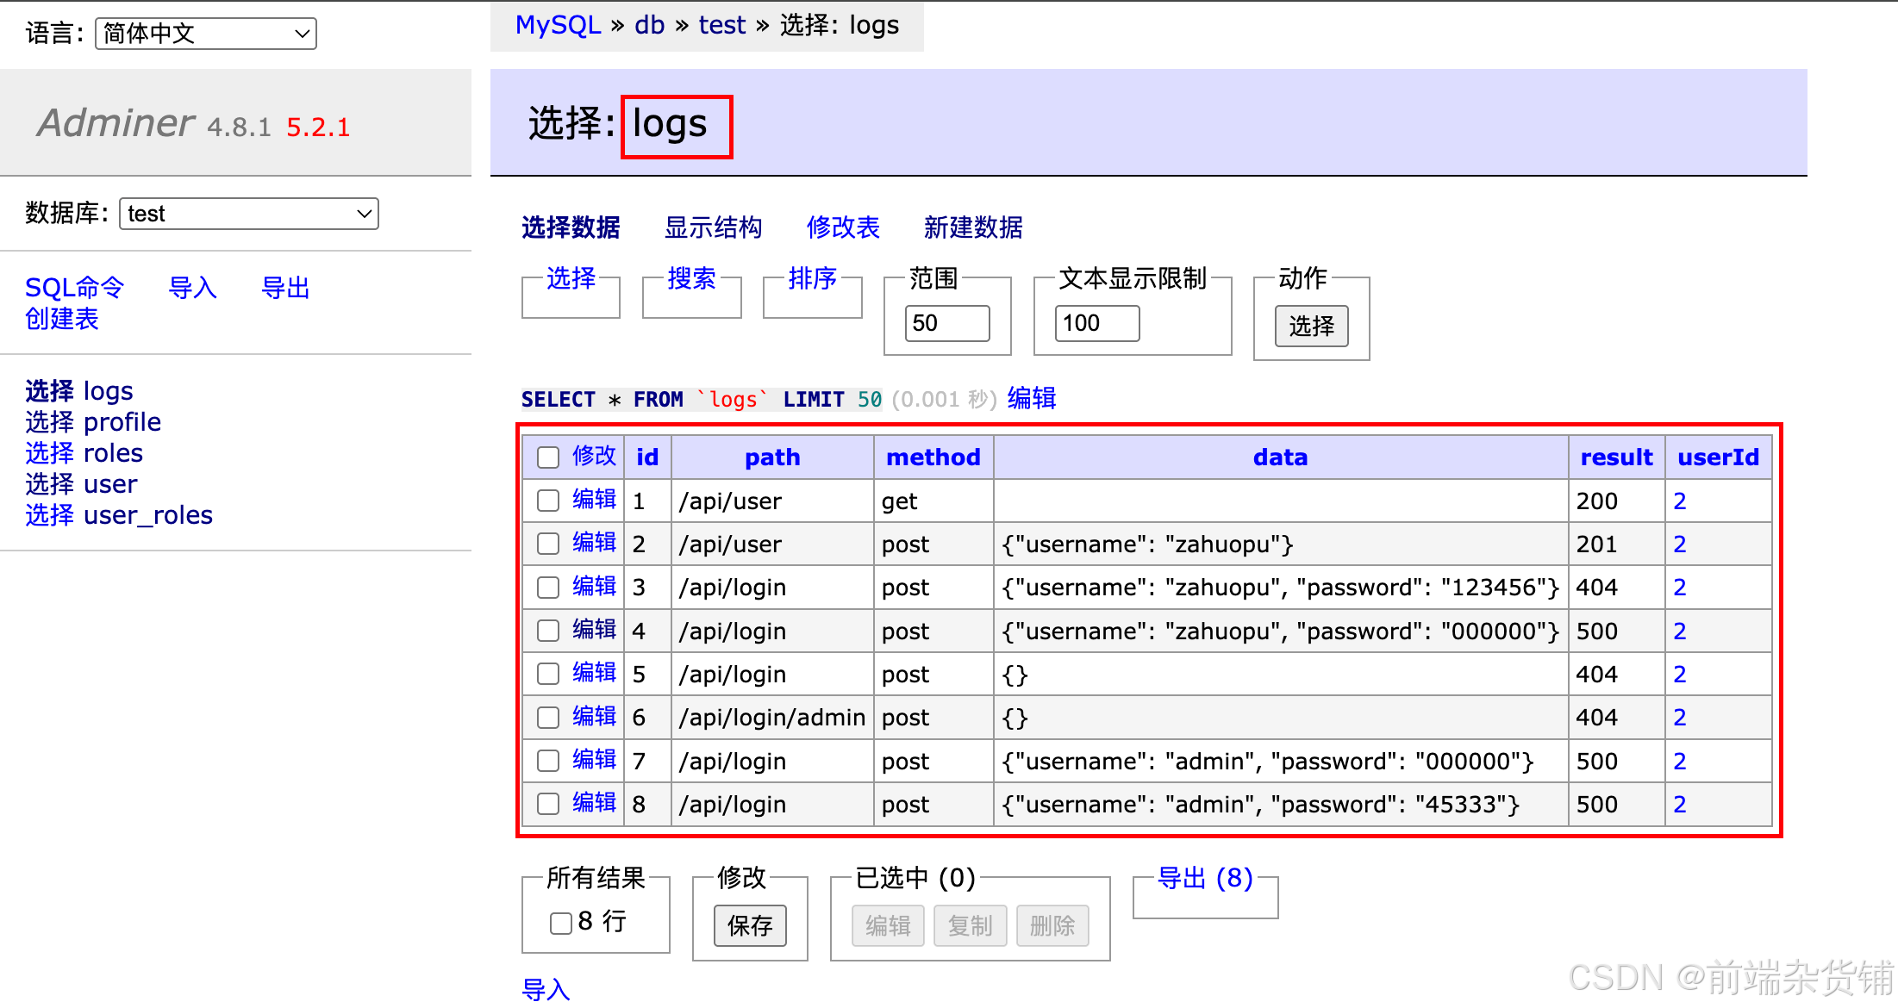The height and width of the screenshot is (1008, 1898).
Task: Expand the 导出 (8) section
Action: 1204,878
